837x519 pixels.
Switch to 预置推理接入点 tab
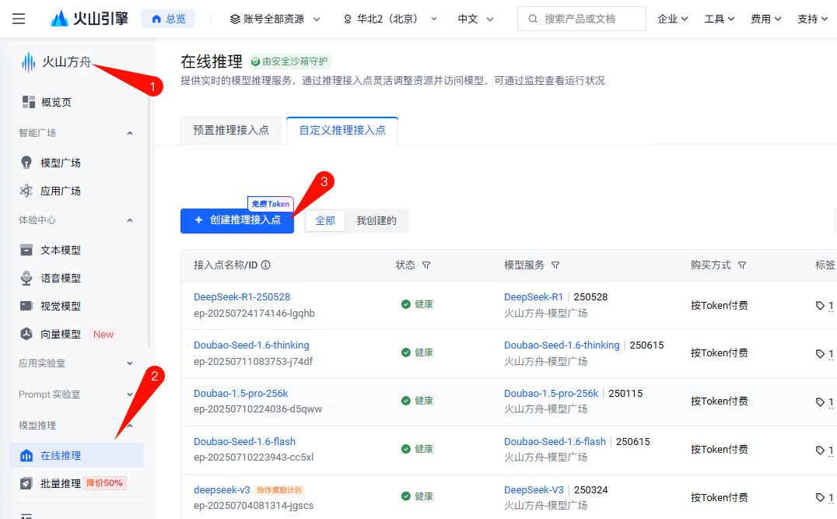[x=230, y=130]
